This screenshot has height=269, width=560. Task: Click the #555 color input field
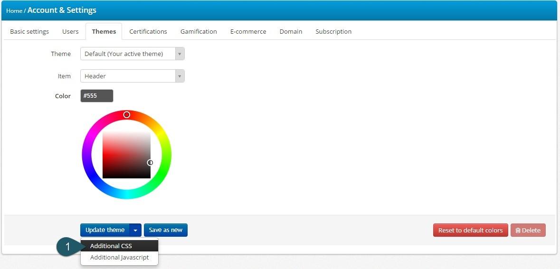pos(97,96)
